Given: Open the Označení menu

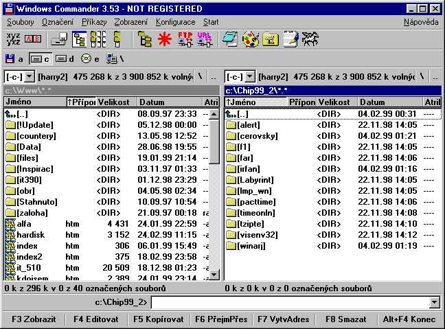Looking at the screenshot, I should pos(58,22).
